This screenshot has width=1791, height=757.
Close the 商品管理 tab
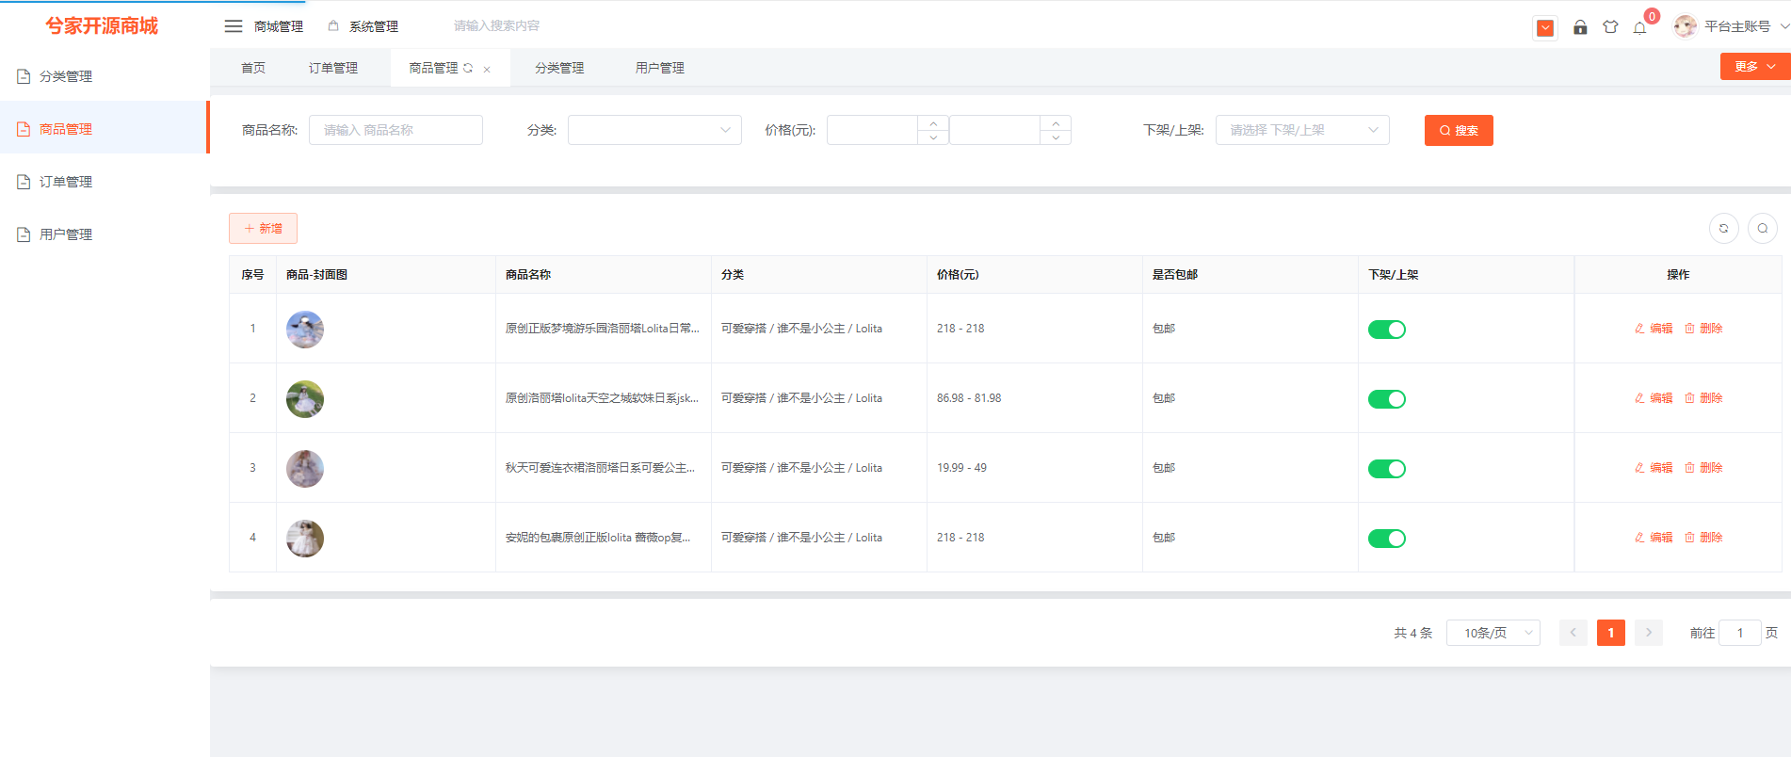(x=487, y=69)
